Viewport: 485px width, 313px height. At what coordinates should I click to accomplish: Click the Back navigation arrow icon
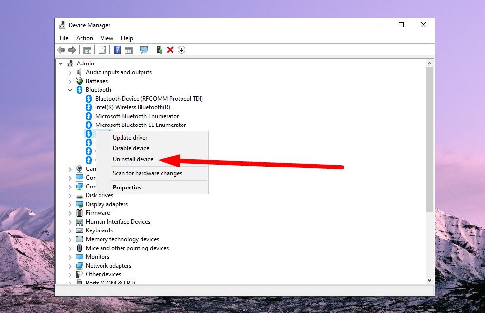pos(61,49)
